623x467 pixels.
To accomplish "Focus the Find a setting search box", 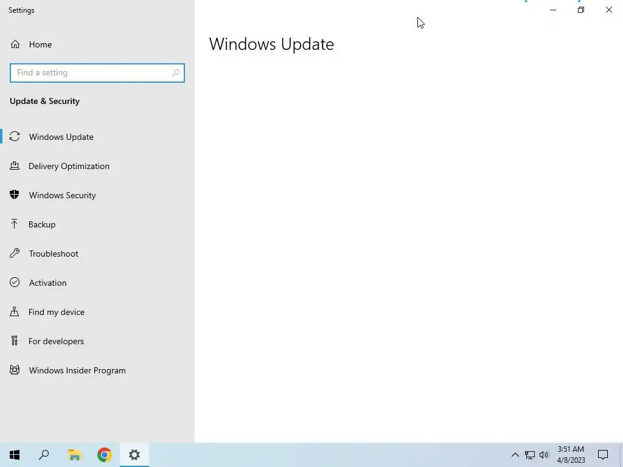I will (97, 73).
